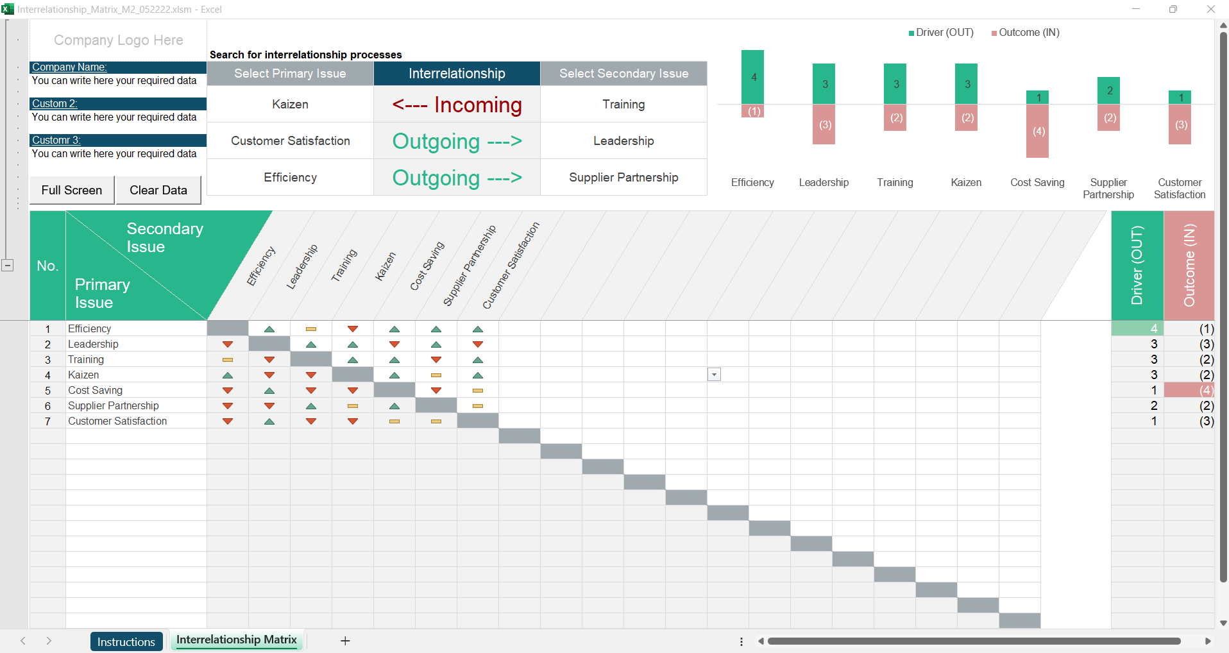Click the horizontal scrollbar thumb
The width and height of the screenshot is (1229, 653).
point(974,641)
